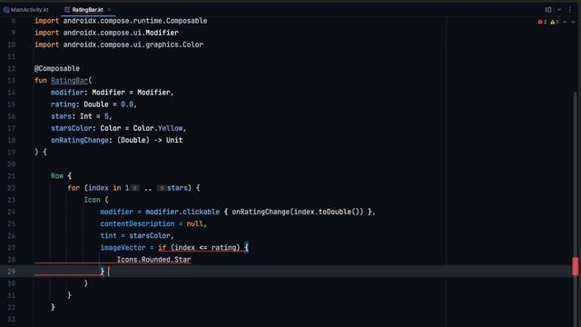Open the small dropdown beside the view icon

click(559, 10)
